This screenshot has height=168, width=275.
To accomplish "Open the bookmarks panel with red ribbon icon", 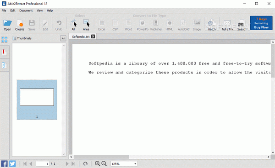I will click(x=5, y=52).
